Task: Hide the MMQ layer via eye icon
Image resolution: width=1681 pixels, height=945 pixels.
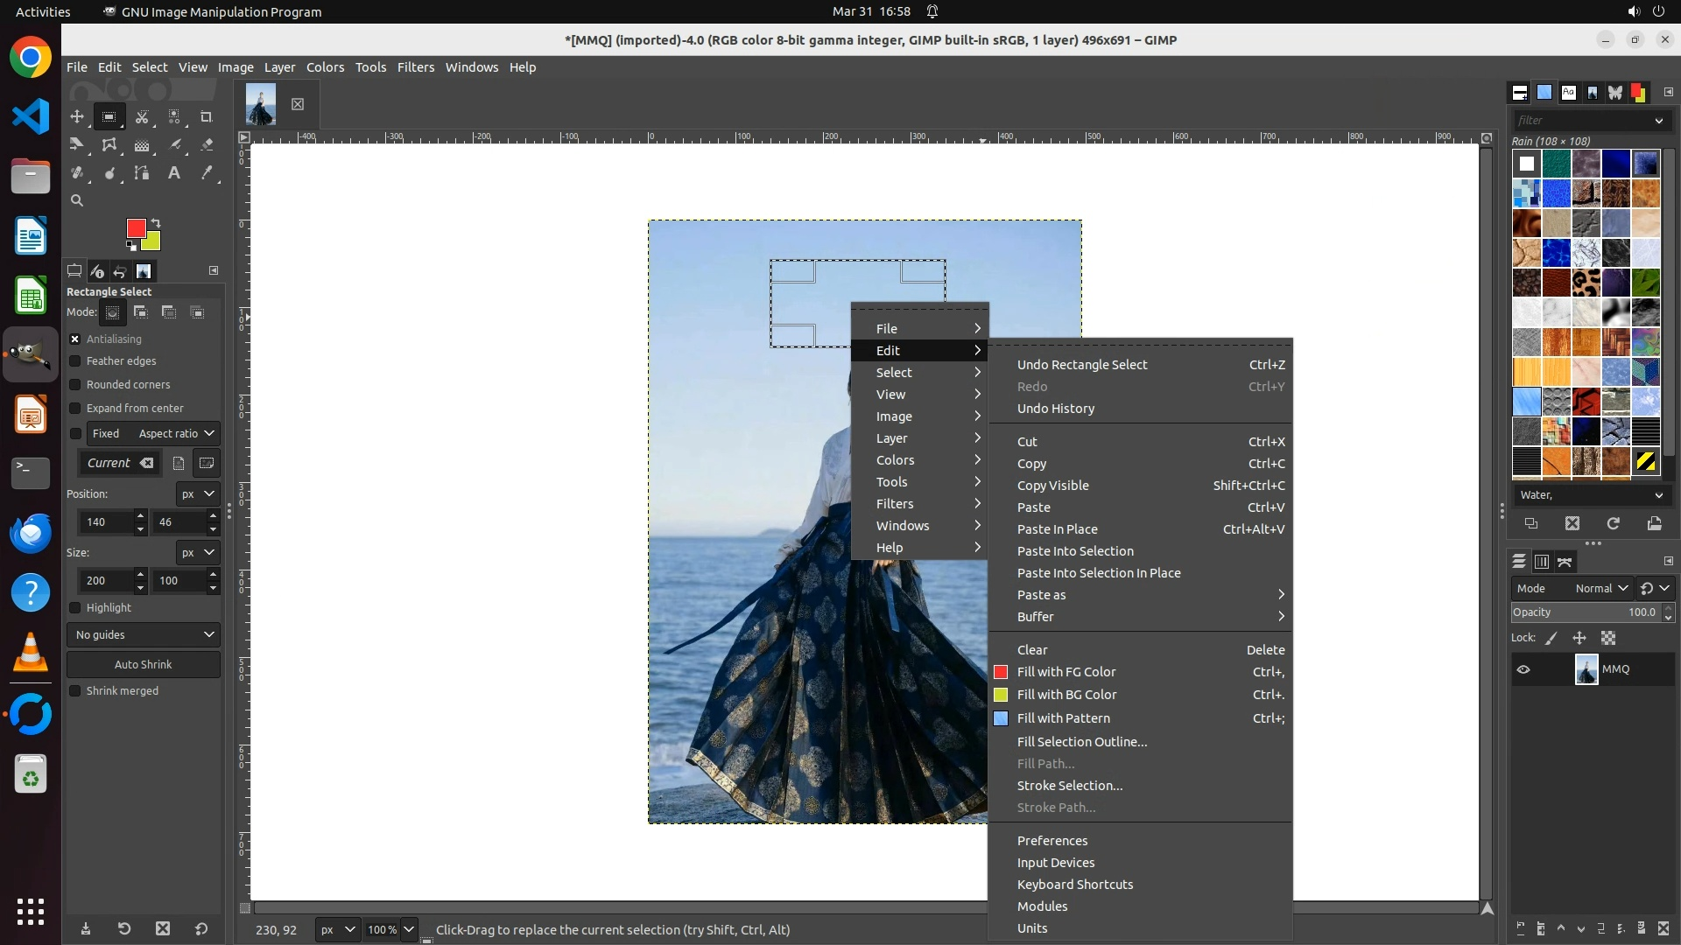Action: pyautogui.click(x=1523, y=669)
